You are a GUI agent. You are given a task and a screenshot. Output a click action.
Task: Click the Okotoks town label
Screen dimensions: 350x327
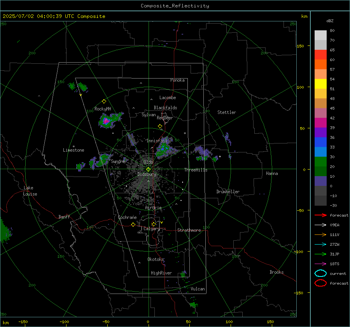point(156,259)
